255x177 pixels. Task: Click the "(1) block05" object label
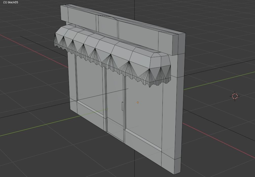point(11,3)
